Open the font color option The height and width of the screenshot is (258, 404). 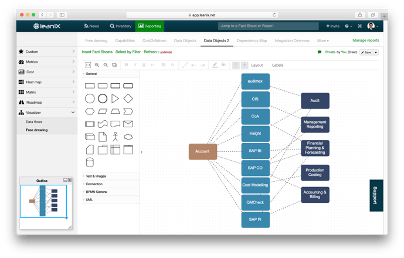click(172, 64)
